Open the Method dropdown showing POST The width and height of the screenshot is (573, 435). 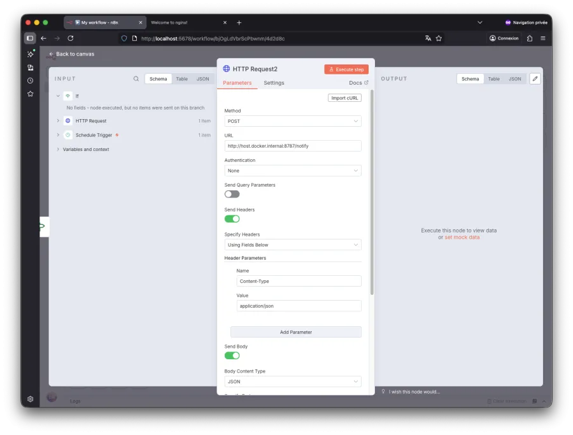click(x=292, y=121)
